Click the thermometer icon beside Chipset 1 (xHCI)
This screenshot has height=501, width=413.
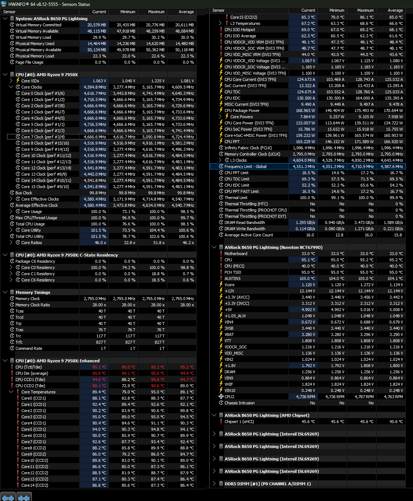[x=221, y=422]
